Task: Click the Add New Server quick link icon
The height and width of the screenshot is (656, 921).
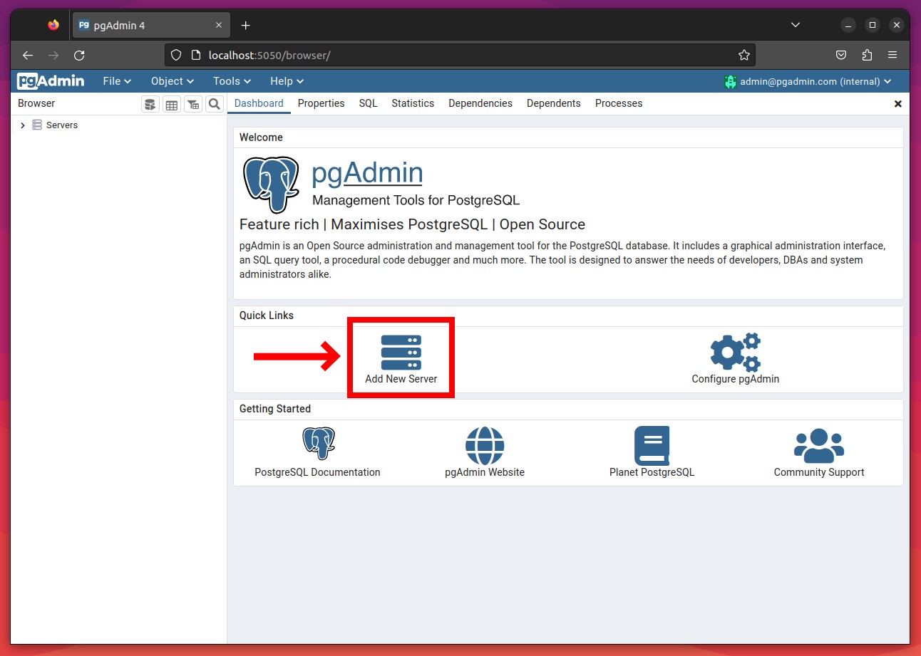Action: tap(401, 352)
